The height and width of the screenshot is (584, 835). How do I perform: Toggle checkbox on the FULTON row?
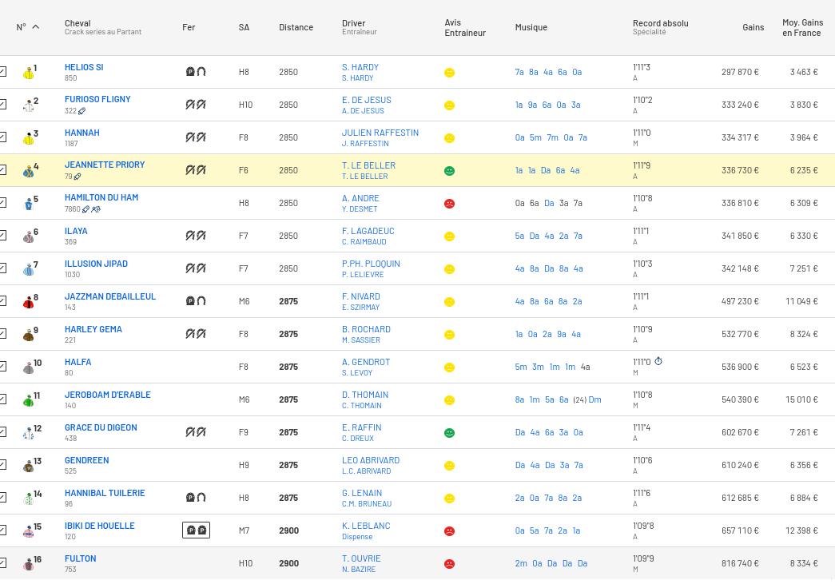coord(3,563)
